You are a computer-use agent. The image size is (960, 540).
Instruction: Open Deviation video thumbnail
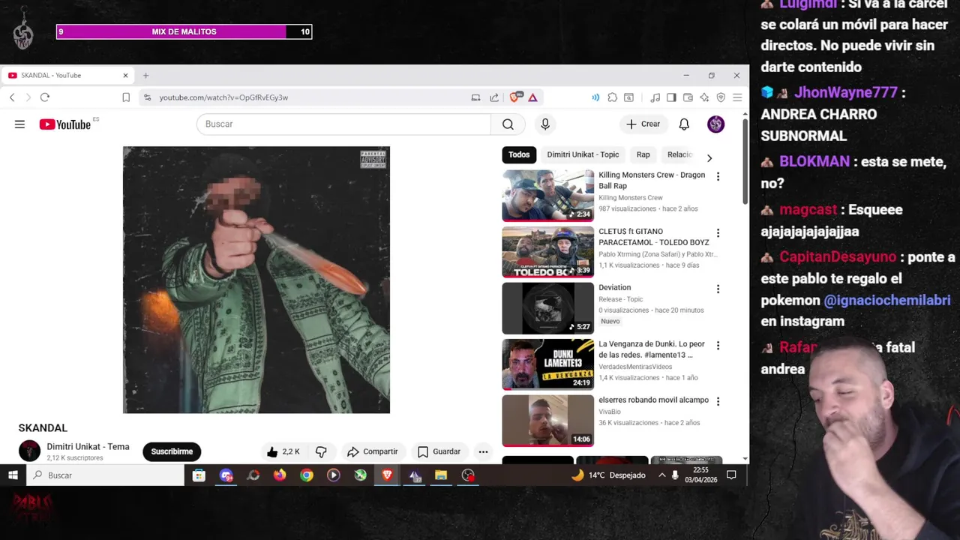(547, 308)
